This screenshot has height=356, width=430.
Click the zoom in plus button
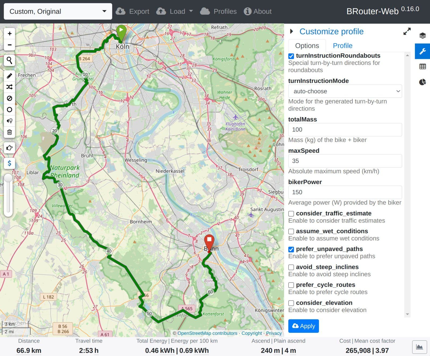pos(9,34)
